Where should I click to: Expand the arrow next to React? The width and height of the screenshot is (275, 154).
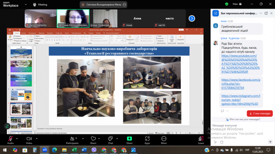pos(99,139)
